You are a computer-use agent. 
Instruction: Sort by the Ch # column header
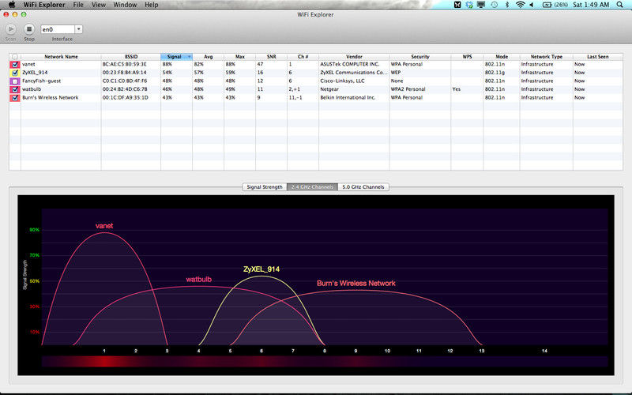click(303, 56)
